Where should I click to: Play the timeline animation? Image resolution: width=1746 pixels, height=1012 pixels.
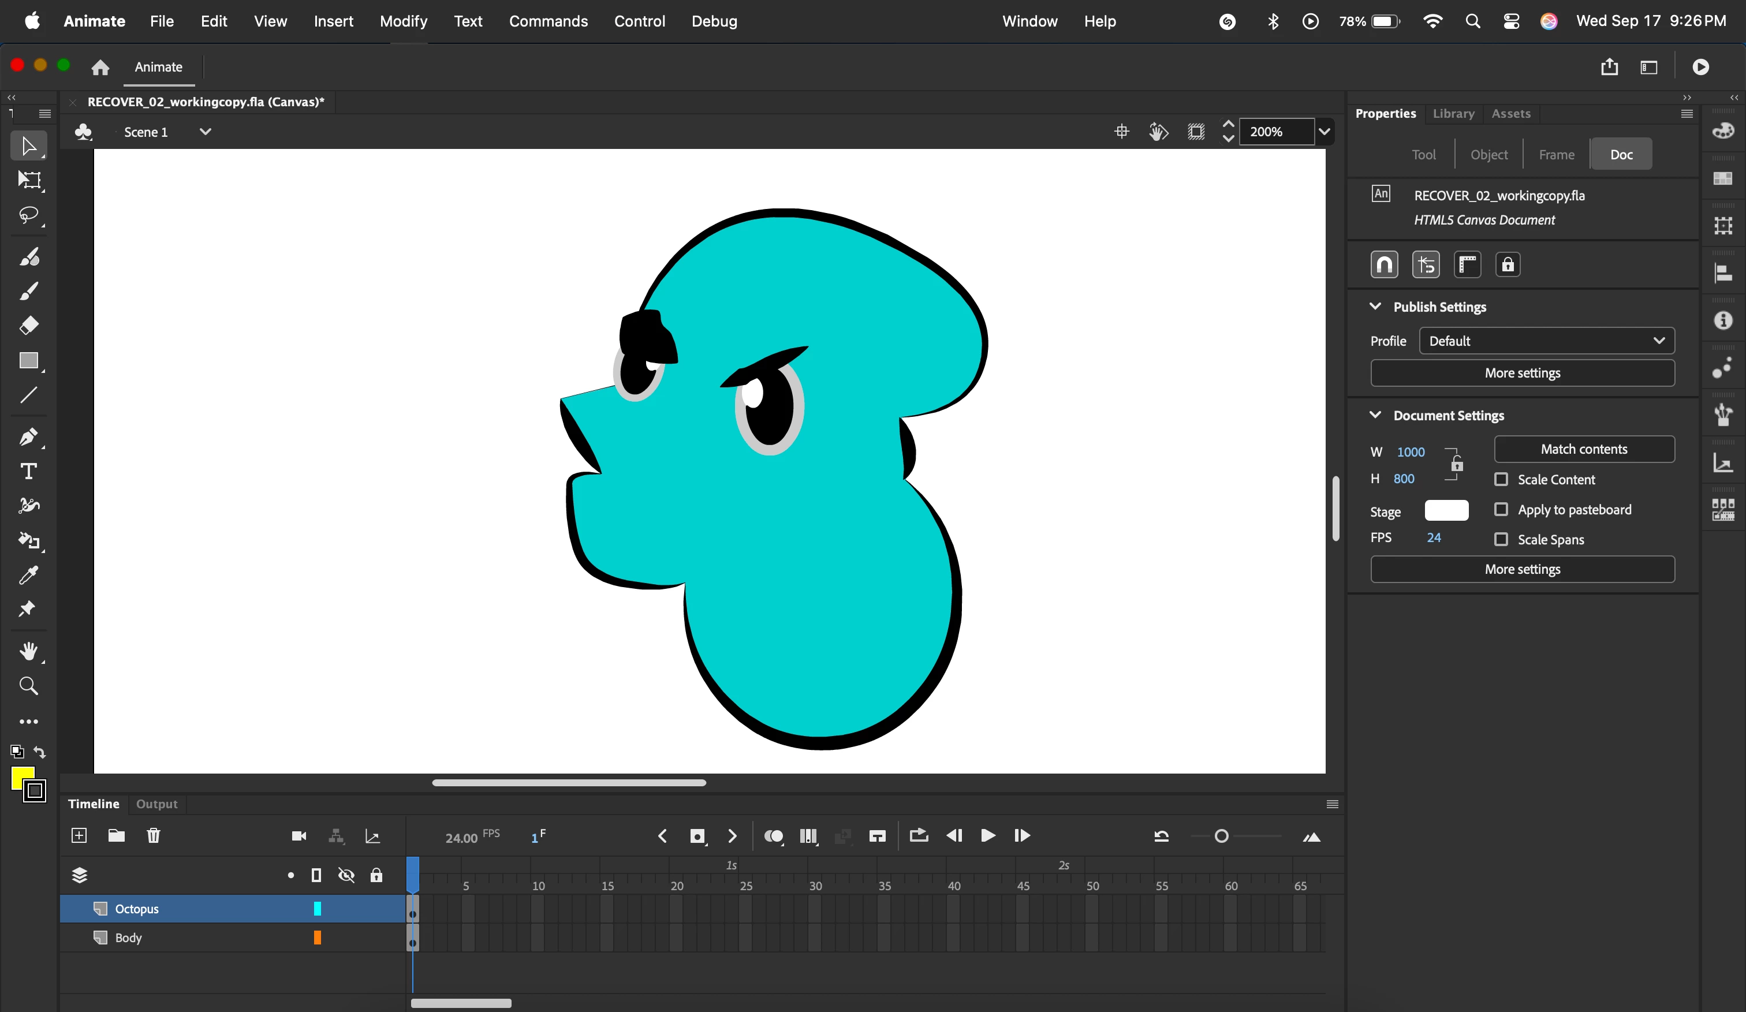click(x=988, y=835)
